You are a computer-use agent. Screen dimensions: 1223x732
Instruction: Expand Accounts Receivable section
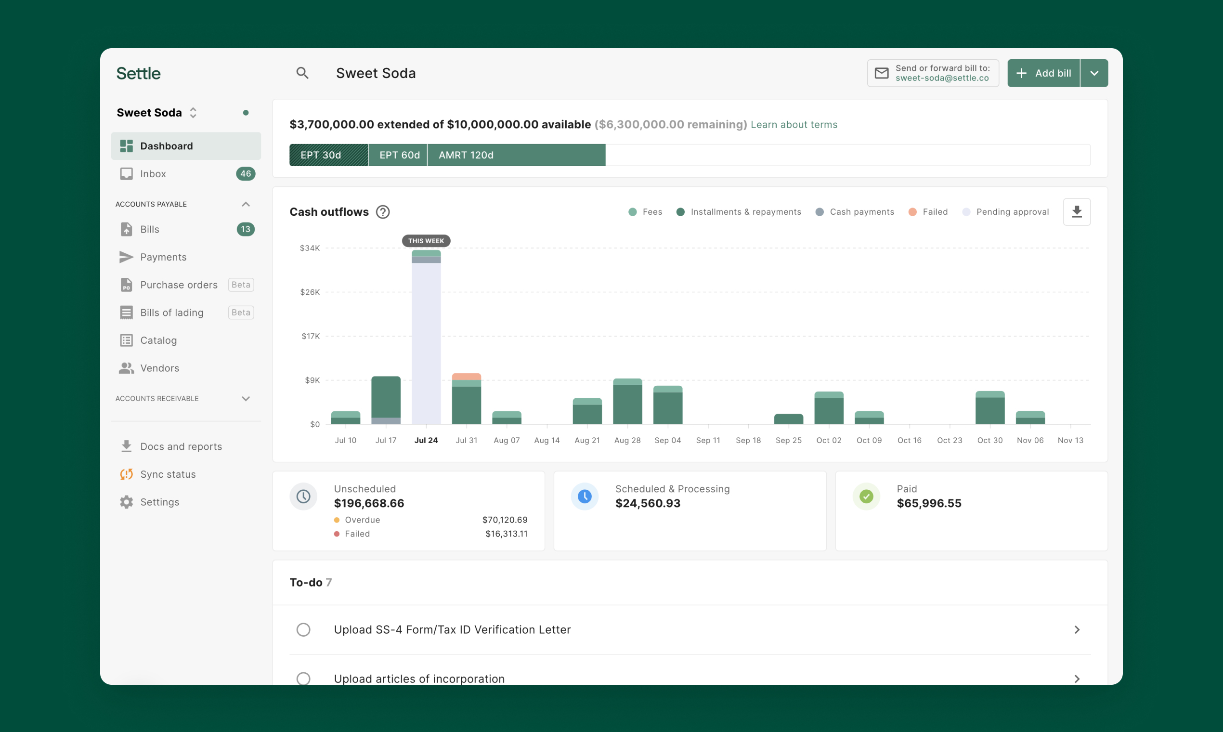click(x=246, y=399)
